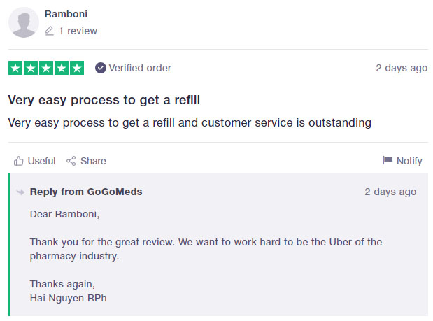Click the third green rating star
Screen dimensions: 433x321
46,68
